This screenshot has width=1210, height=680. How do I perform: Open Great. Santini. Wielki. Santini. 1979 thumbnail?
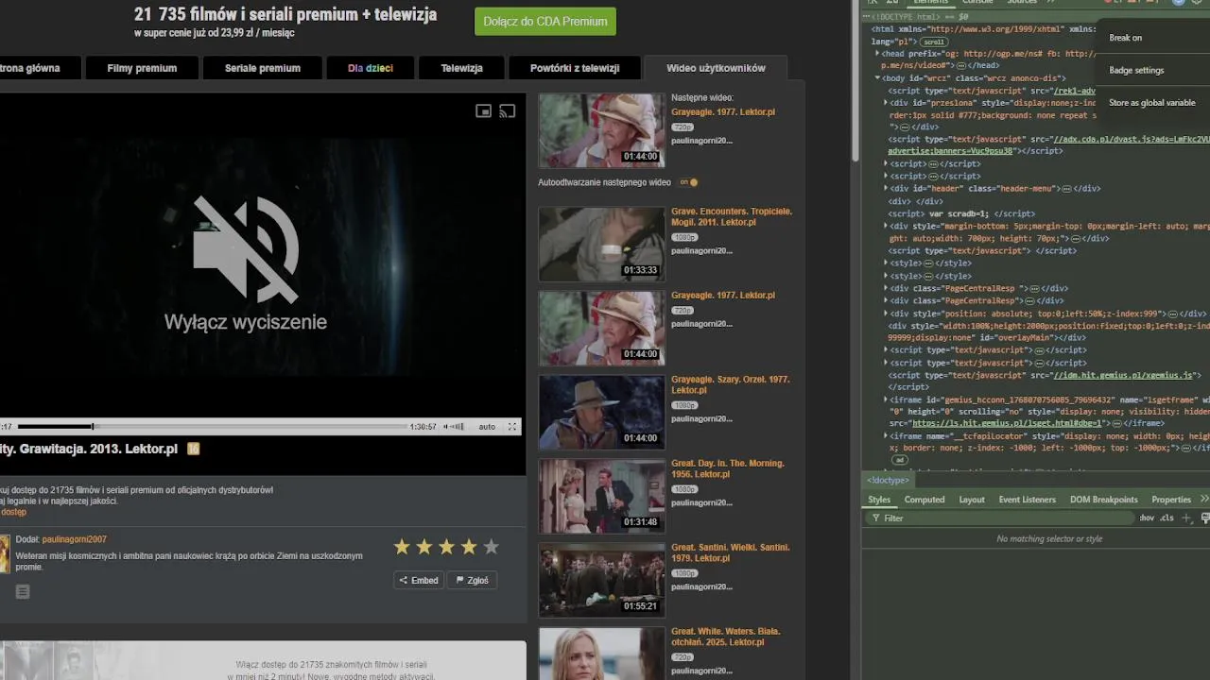[x=601, y=580]
